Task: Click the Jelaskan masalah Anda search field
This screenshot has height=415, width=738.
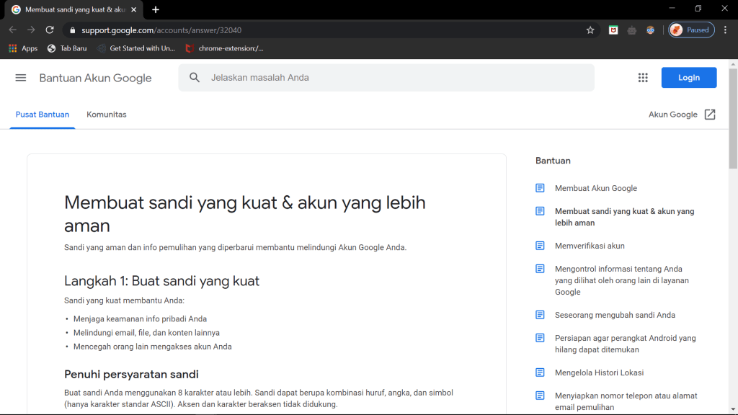Action: click(396, 78)
